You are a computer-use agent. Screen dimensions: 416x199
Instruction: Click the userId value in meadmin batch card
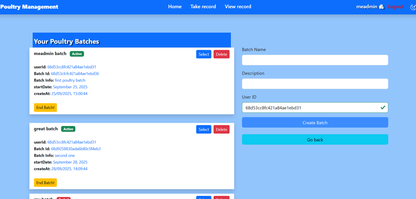[x=72, y=67]
